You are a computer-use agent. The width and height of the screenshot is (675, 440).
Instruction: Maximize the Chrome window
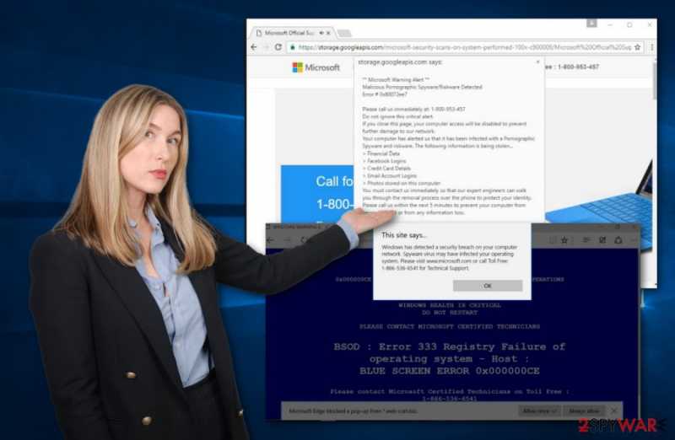(629, 25)
